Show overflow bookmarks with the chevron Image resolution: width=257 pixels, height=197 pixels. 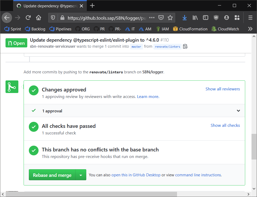coord(250,29)
